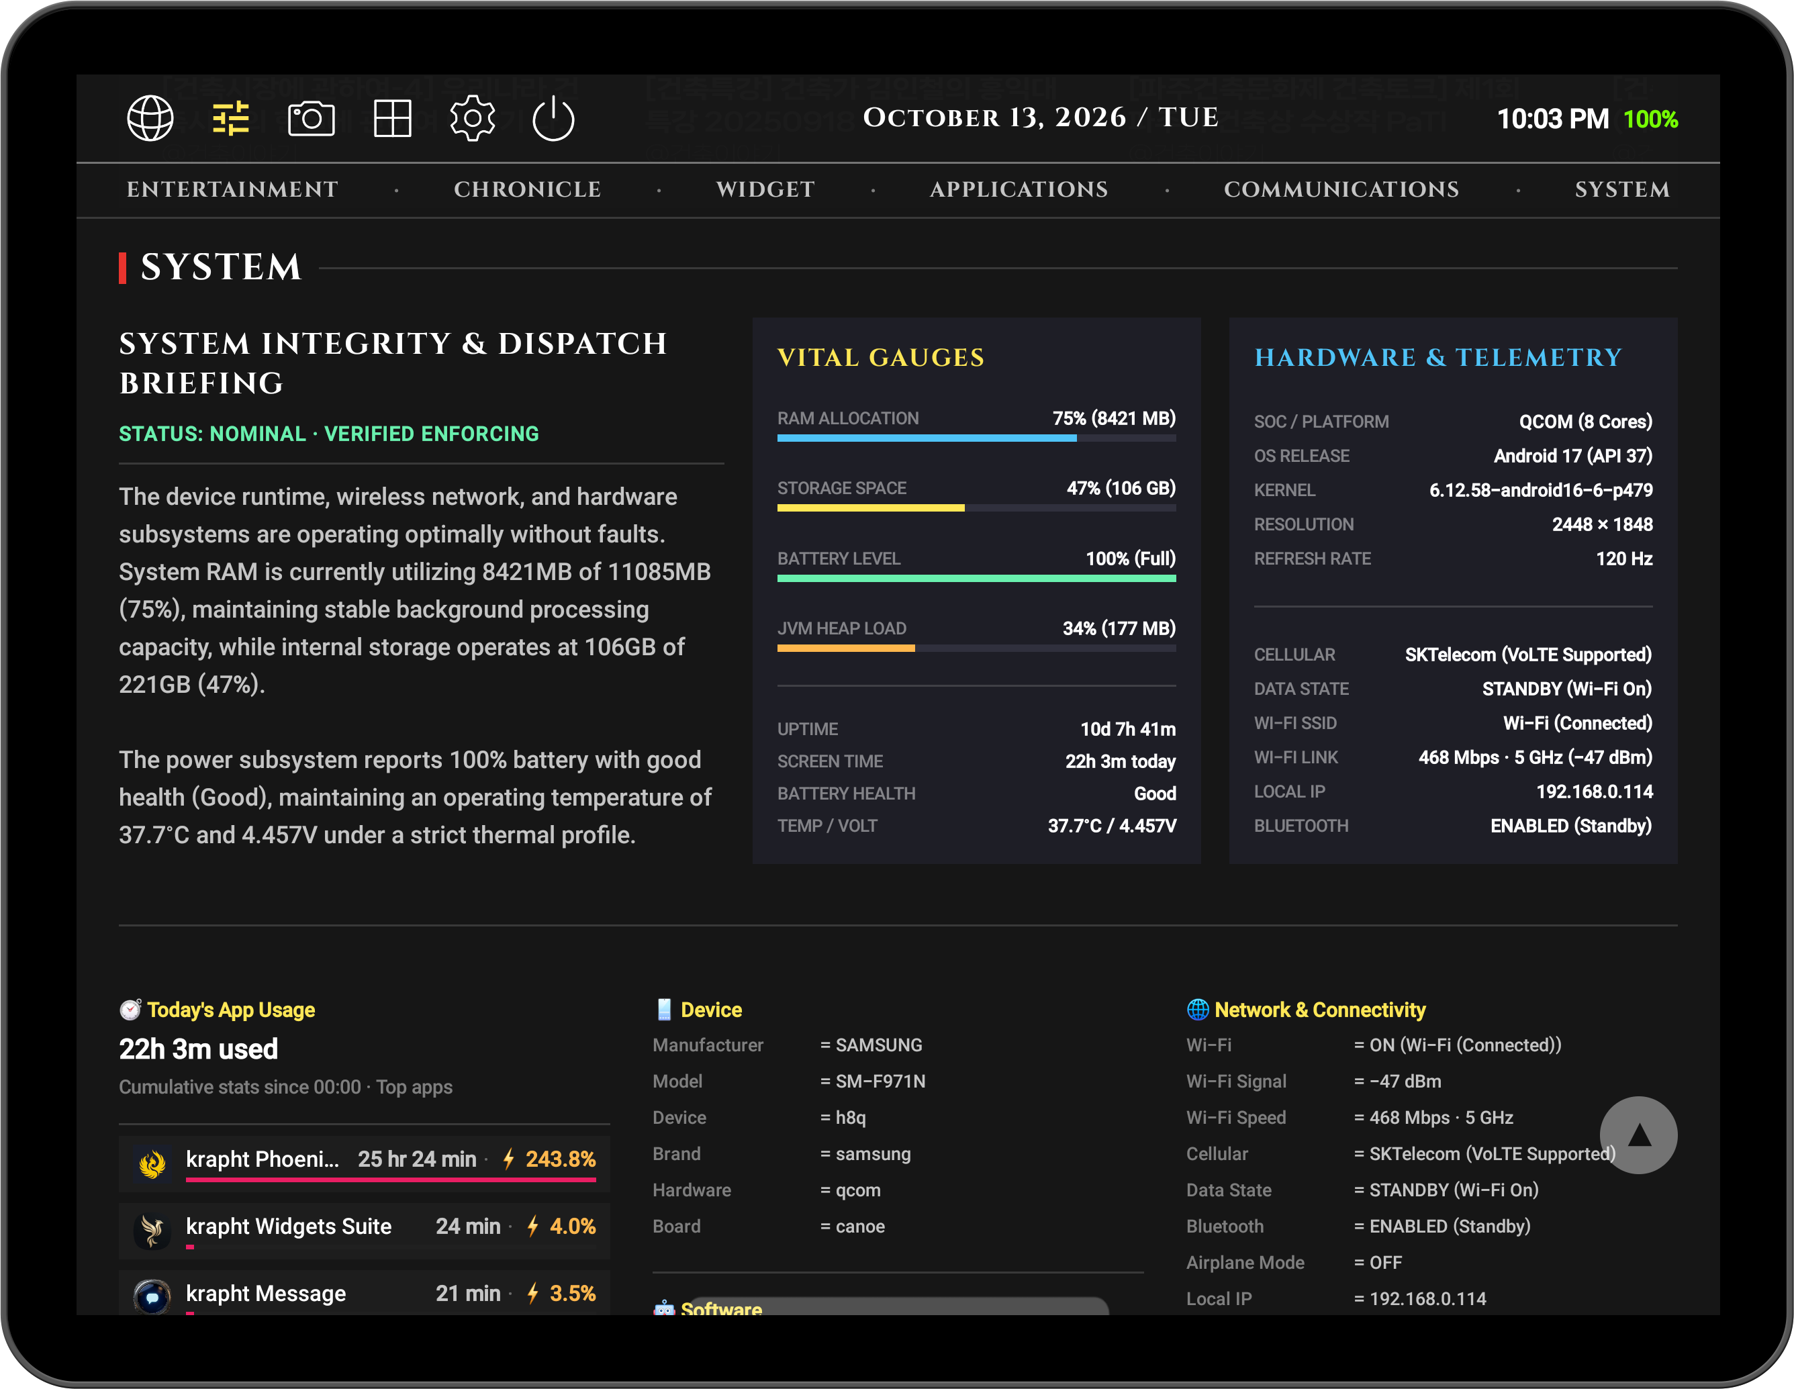The height and width of the screenshot is (1389, 1794).
Task: Click the date October 13, 2026 / TUE
Action: pyautogui.click(x=1040, y=117)
